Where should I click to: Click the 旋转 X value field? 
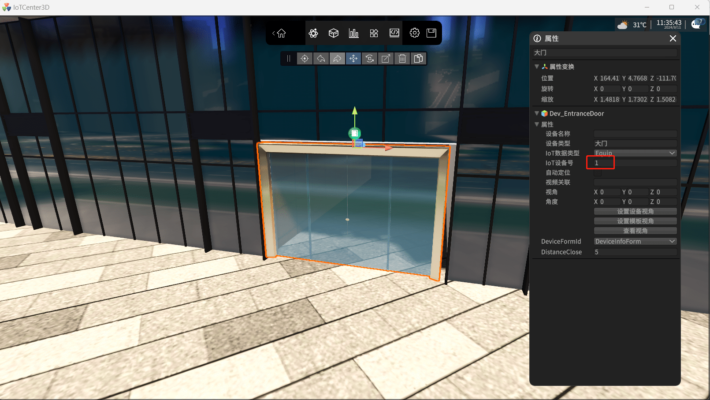point(610,89)
